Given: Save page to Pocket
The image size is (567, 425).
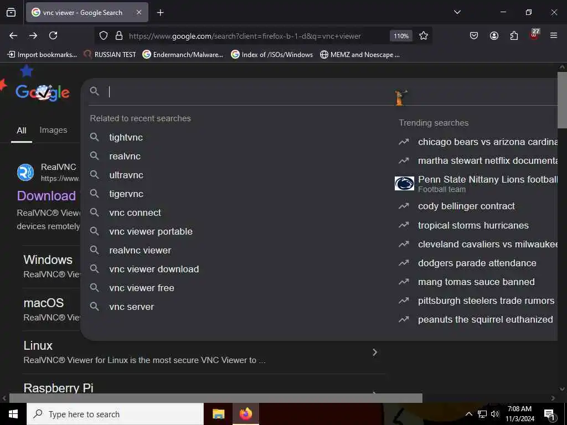Looking at the screenshot, I should click(x=474, y=35).
